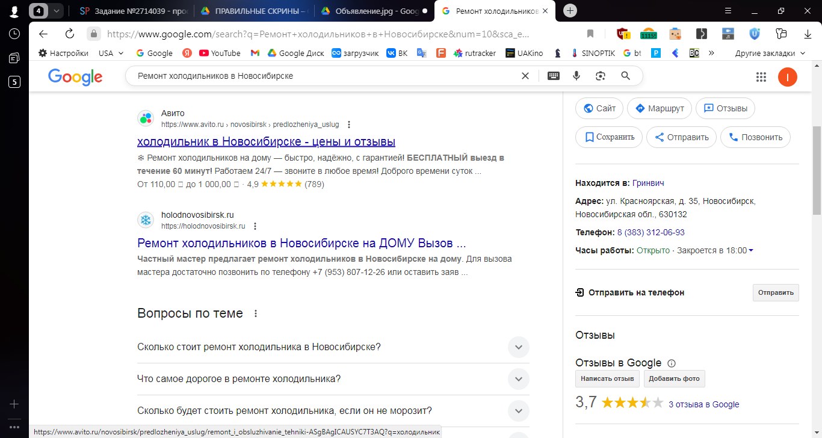This screenshot has width=822, height=438.
Task: Add a sidebar item with plus icon
Action: click(x=14, y=404)
